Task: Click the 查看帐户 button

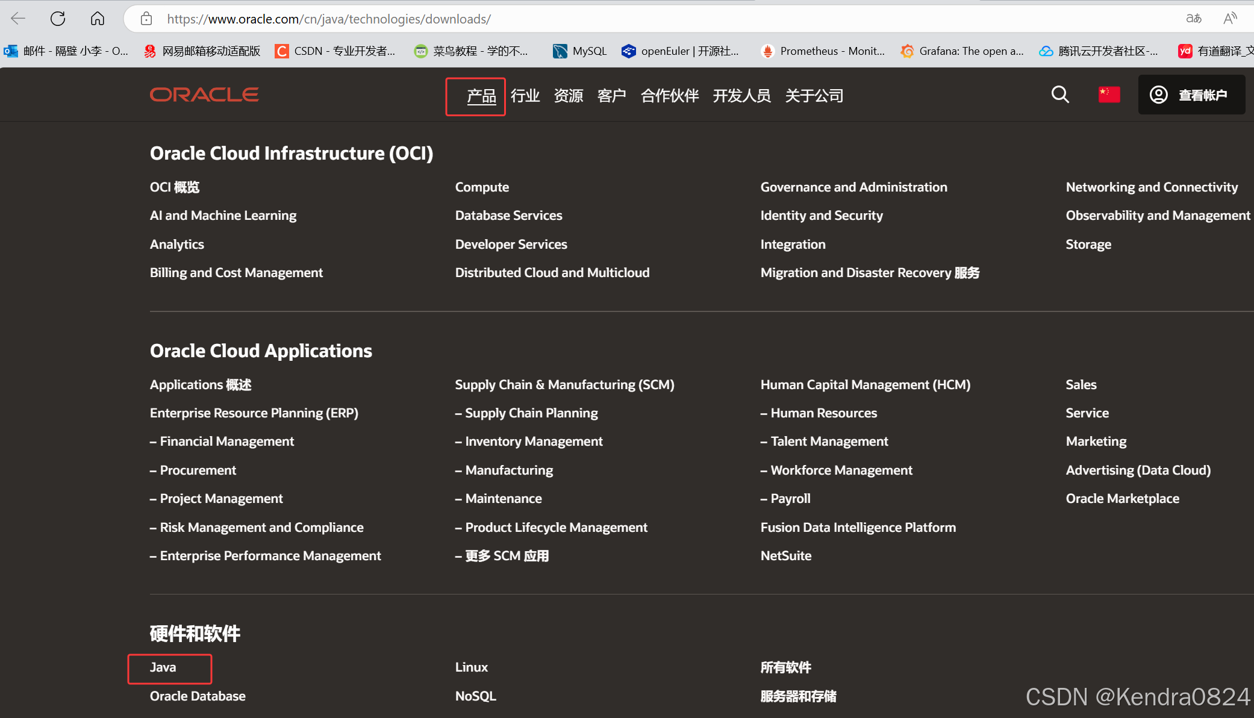Action: [1191, 95]
